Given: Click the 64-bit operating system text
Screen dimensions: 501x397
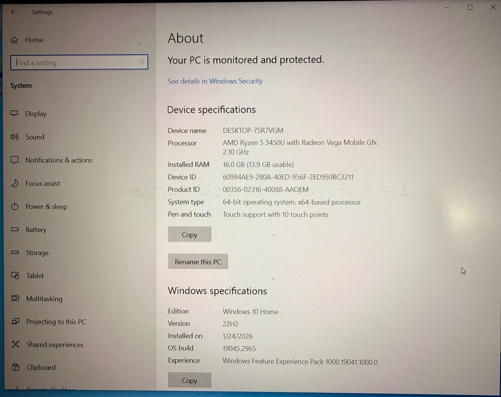Looking at the screenshot, I should point(292,202).
